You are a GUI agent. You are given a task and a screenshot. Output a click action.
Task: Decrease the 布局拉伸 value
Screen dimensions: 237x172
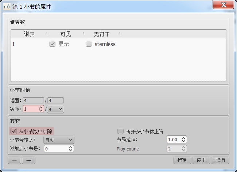pyautogui.click(x=183, y=141)
